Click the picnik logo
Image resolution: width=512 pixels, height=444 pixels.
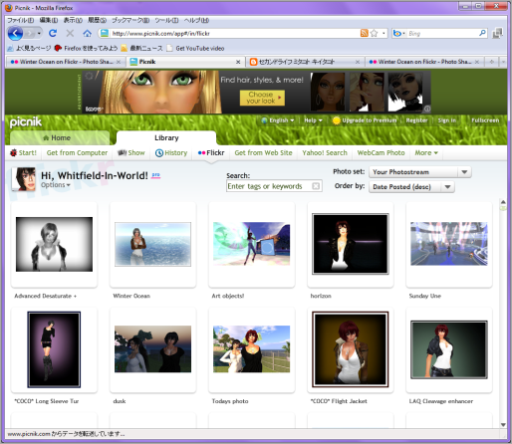(x=26, y=122)
